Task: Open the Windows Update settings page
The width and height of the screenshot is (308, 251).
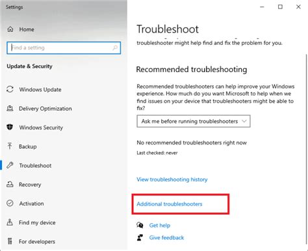Action: (40, 90)
